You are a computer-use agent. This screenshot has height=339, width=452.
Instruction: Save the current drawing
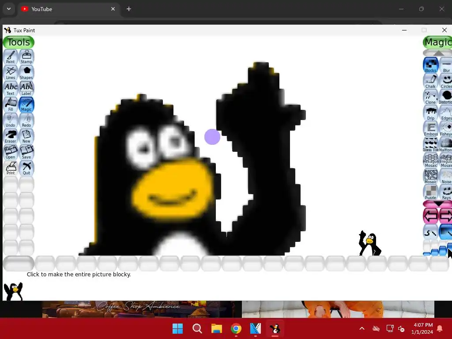[x=26, y=152]
